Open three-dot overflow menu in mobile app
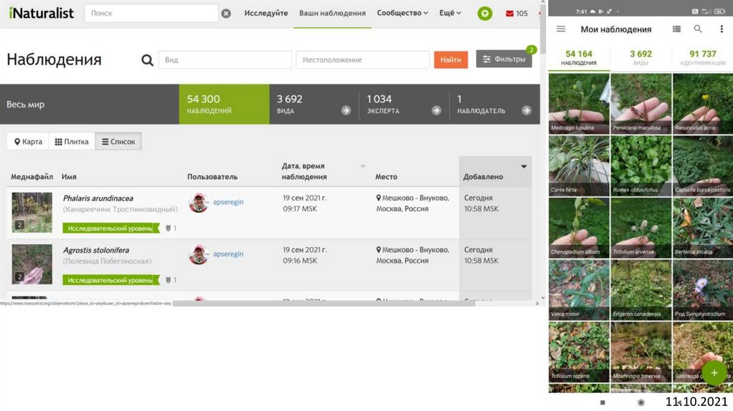Image resolution: width=733 pixels, height=411 pixels. tap(722, 29)
